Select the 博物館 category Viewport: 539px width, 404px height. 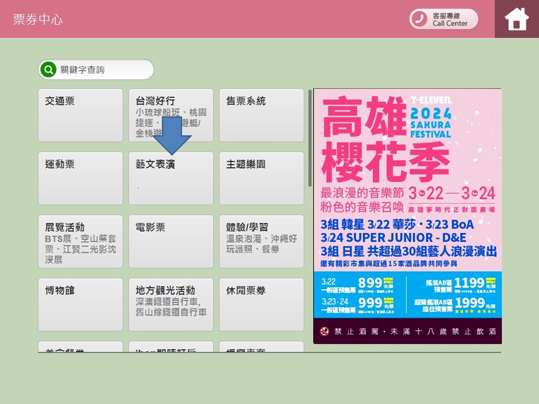coord(80,305)
